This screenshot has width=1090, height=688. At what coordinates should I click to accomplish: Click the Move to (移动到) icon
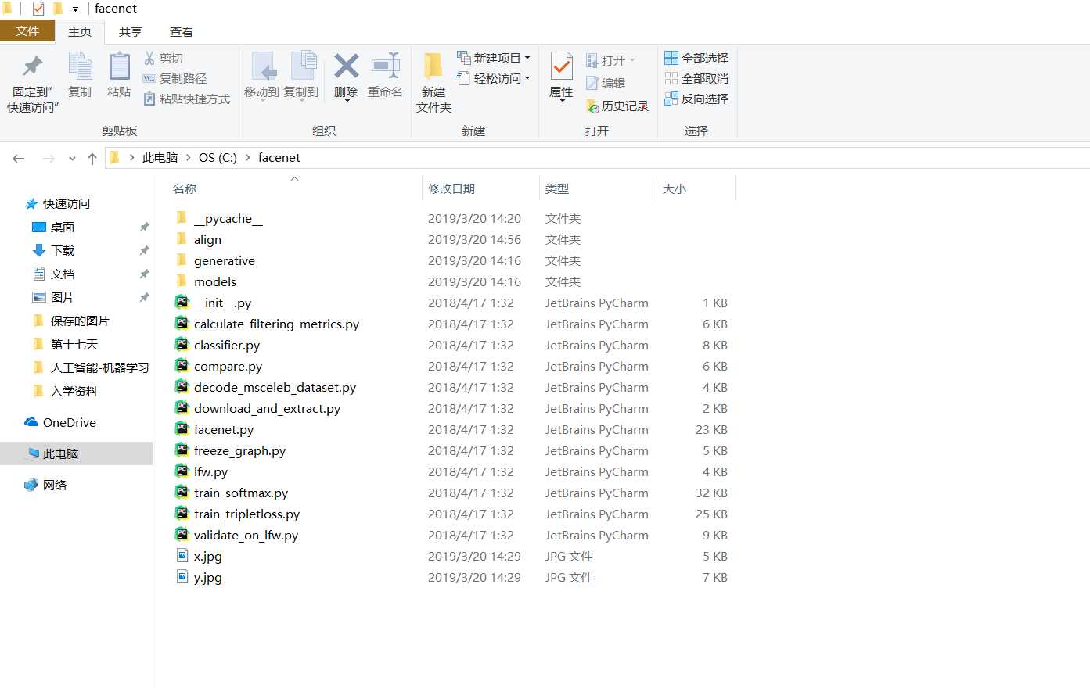coord(263,66)
